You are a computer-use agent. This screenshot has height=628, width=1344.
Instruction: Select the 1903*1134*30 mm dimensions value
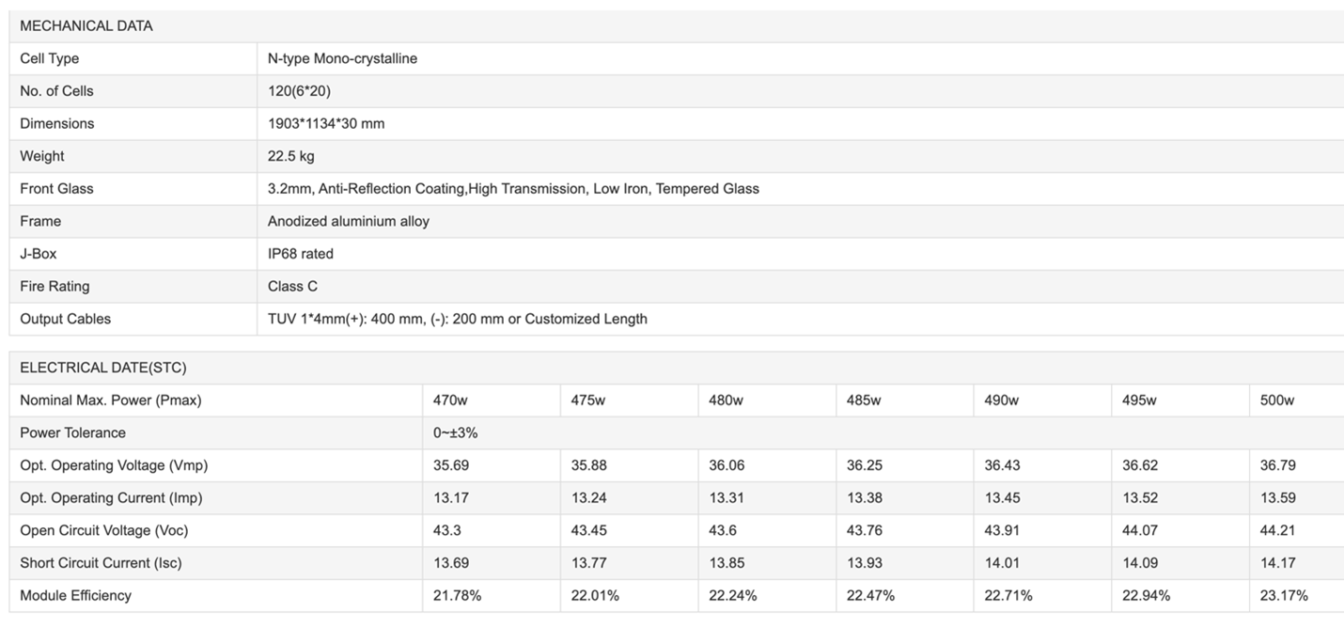[x=326, y=123]
